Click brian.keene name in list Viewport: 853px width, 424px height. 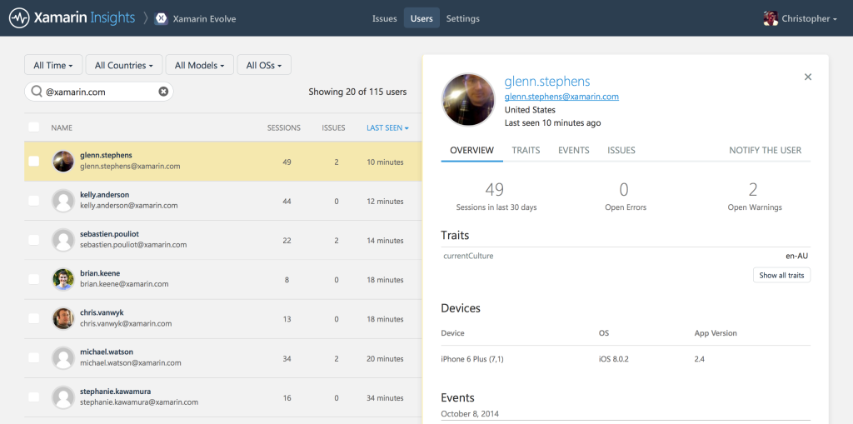[x=100, y=273]
